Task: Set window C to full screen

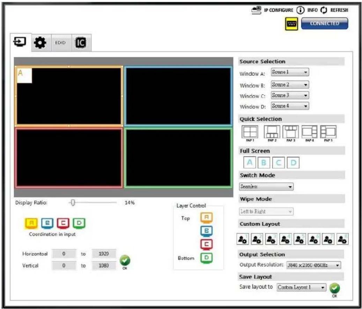Action: click(279, 163)
